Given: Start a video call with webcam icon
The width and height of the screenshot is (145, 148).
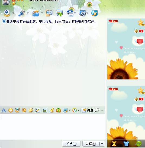Looking at the screenshot, I should pyautogui.click(x=7, y=13).
